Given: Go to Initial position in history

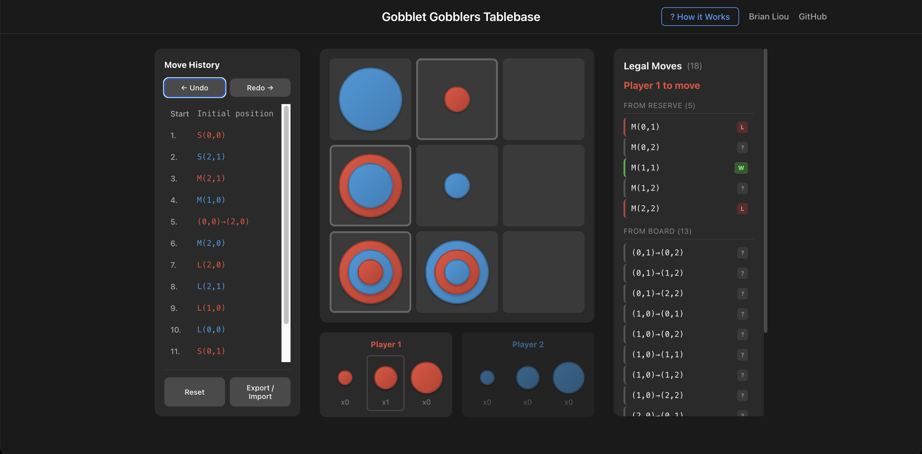Looking at the screenshot, I should click(x=235, y=113).
